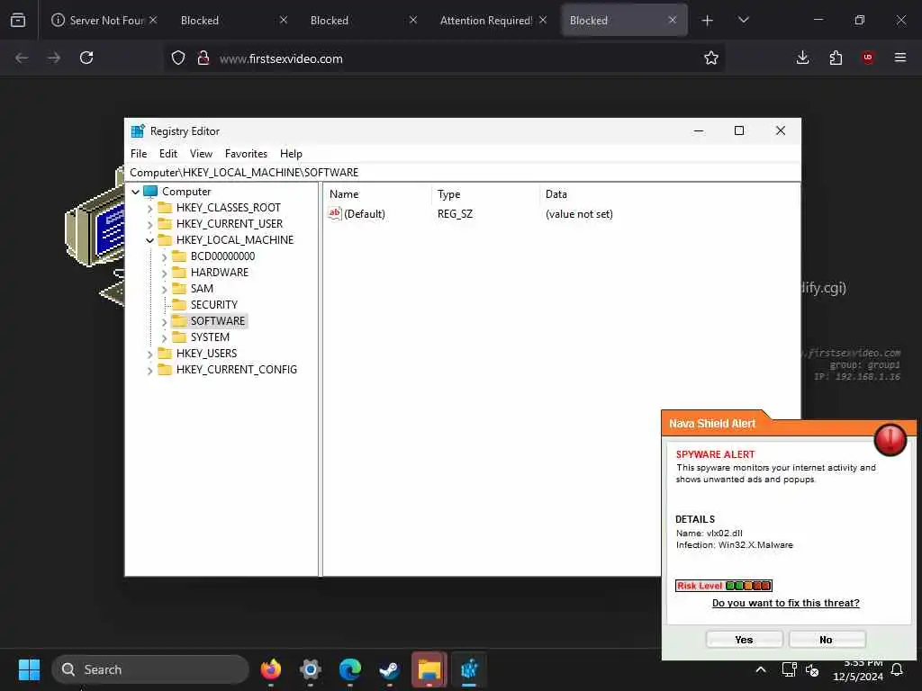922x691 pixels.
Task: Open the uBlock Origin extension icon
Action: (868, 58)
